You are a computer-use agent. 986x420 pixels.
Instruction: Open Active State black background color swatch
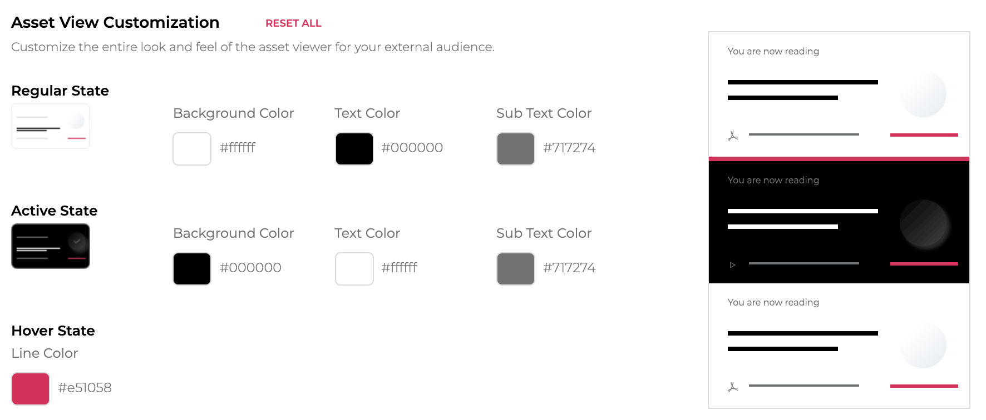click(x=192, y=269)
